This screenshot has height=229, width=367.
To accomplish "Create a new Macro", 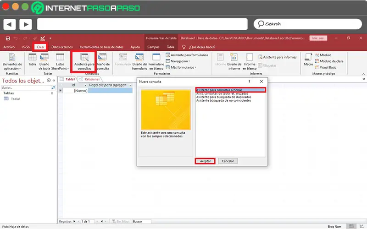I will 308,60.
